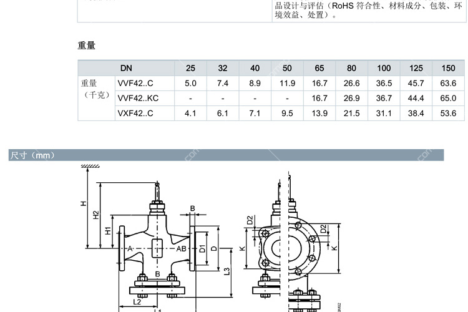
Task: Select the 重量 heading above the table
Action: [86, 46]
